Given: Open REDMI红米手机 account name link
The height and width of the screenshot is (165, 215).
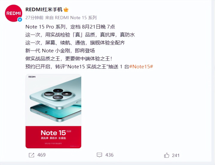Looking at the screenshot, I should 44,10.
